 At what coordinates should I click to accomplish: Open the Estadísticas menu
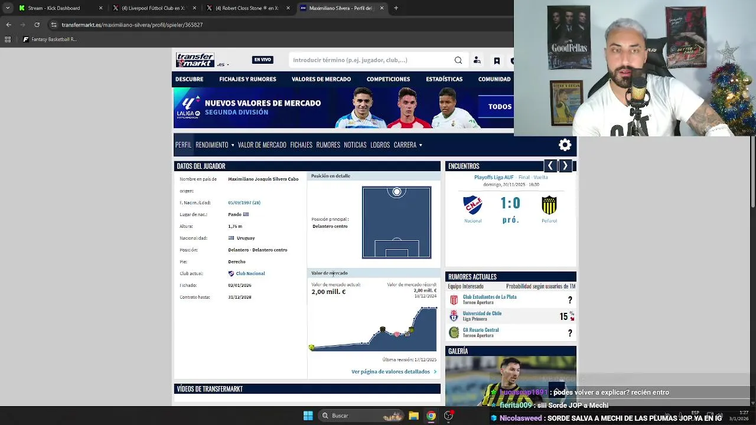pyautogui.click(x=444, y=79)
